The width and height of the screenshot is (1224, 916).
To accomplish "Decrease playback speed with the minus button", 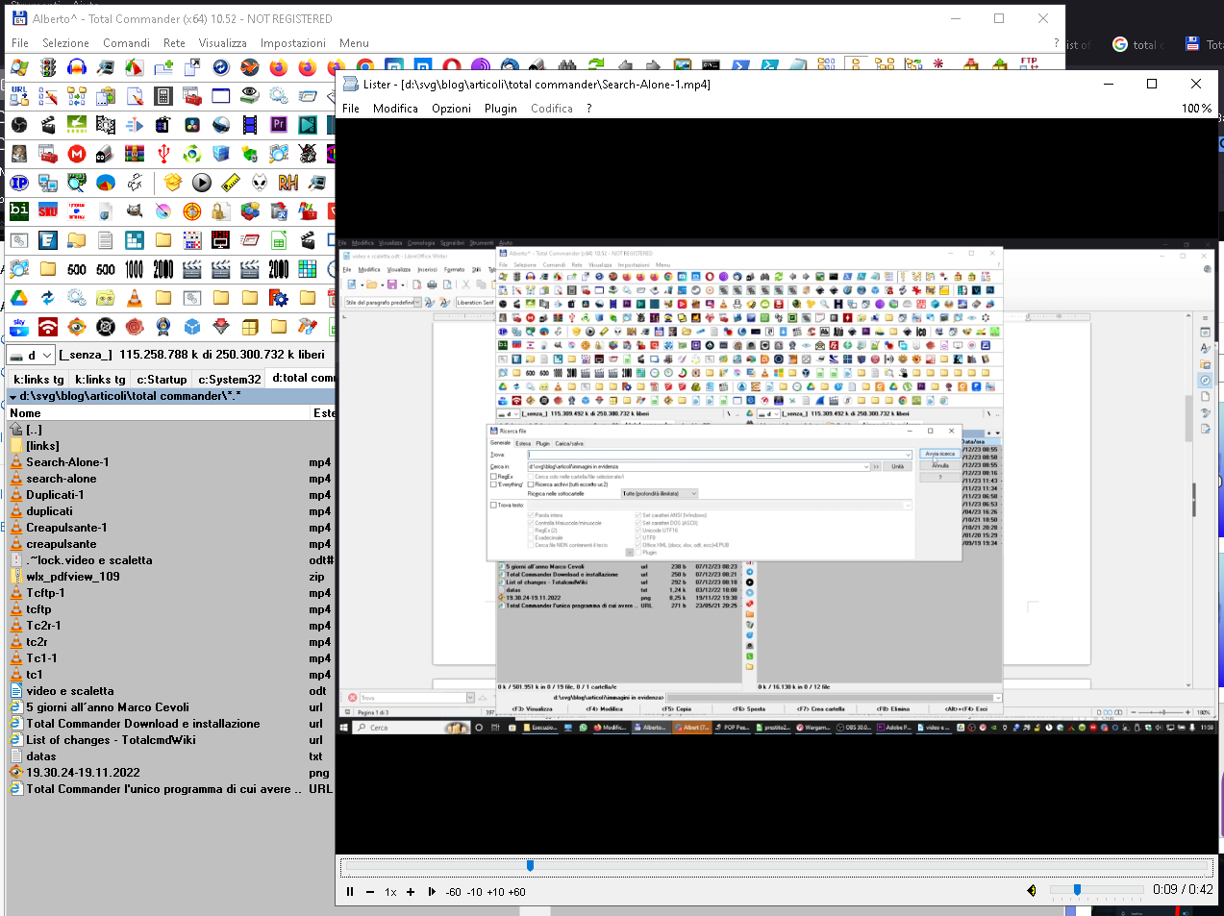I will click(x=370, y=892).
